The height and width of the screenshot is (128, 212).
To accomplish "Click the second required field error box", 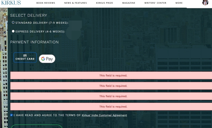I will coord(113,86).
